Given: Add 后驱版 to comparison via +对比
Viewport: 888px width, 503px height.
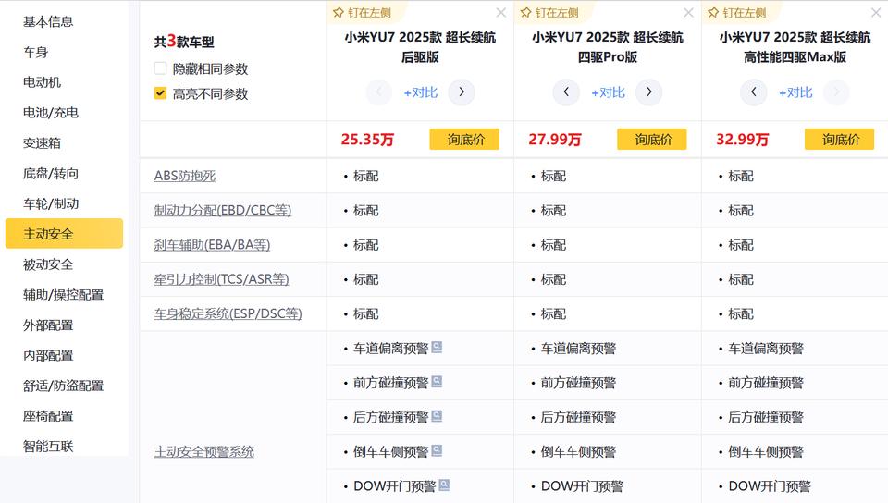Looking at the screenshot, I should pos(420,92).
